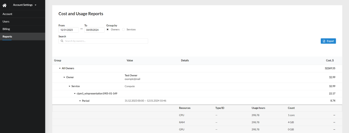Viewport: 349px width, 133px height.
Task: Select the Test Owner name
Action: point(131,75)
